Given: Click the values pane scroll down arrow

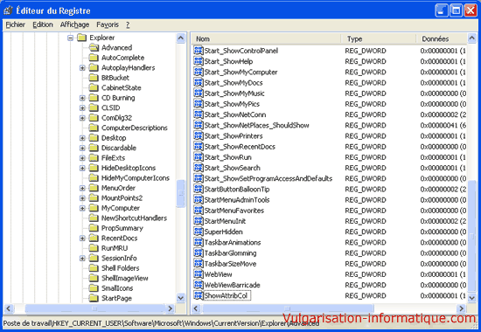Looking at the screenshot, I should 471,297.
